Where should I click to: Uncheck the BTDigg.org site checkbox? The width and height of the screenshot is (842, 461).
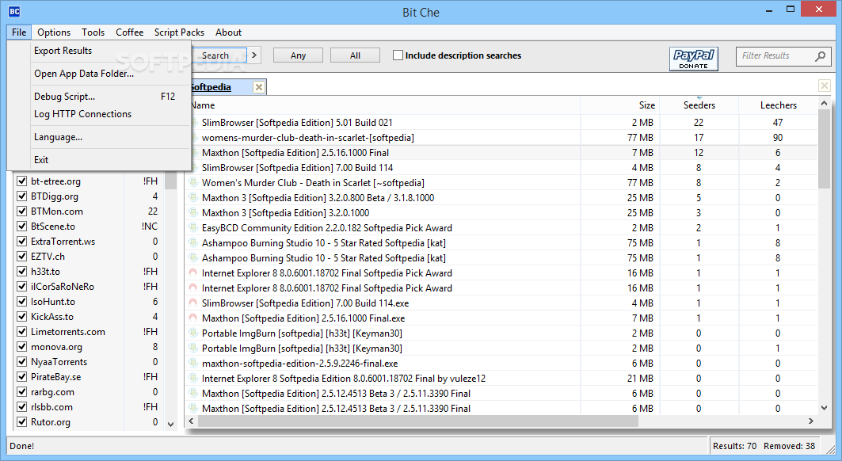pos(21,196)
